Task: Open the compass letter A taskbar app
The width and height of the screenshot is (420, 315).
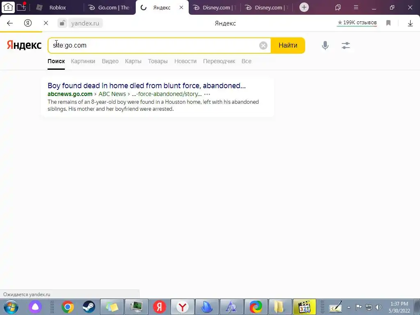Action: [231, 307]
